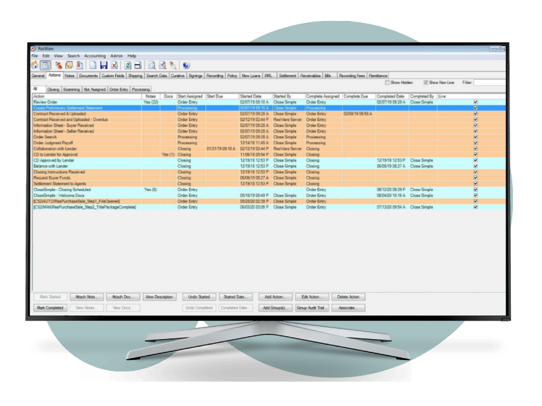The width and height of the screenshot is (542, 406).
Task: Click the Print icon in toolbar
Action: [x=138, y=65]
